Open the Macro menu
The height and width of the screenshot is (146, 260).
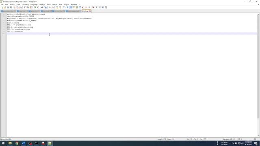pos(55,4)
